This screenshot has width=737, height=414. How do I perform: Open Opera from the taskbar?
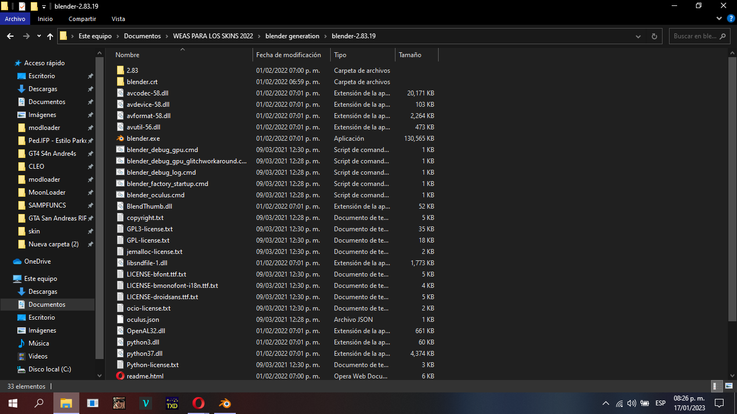[199, 403]
